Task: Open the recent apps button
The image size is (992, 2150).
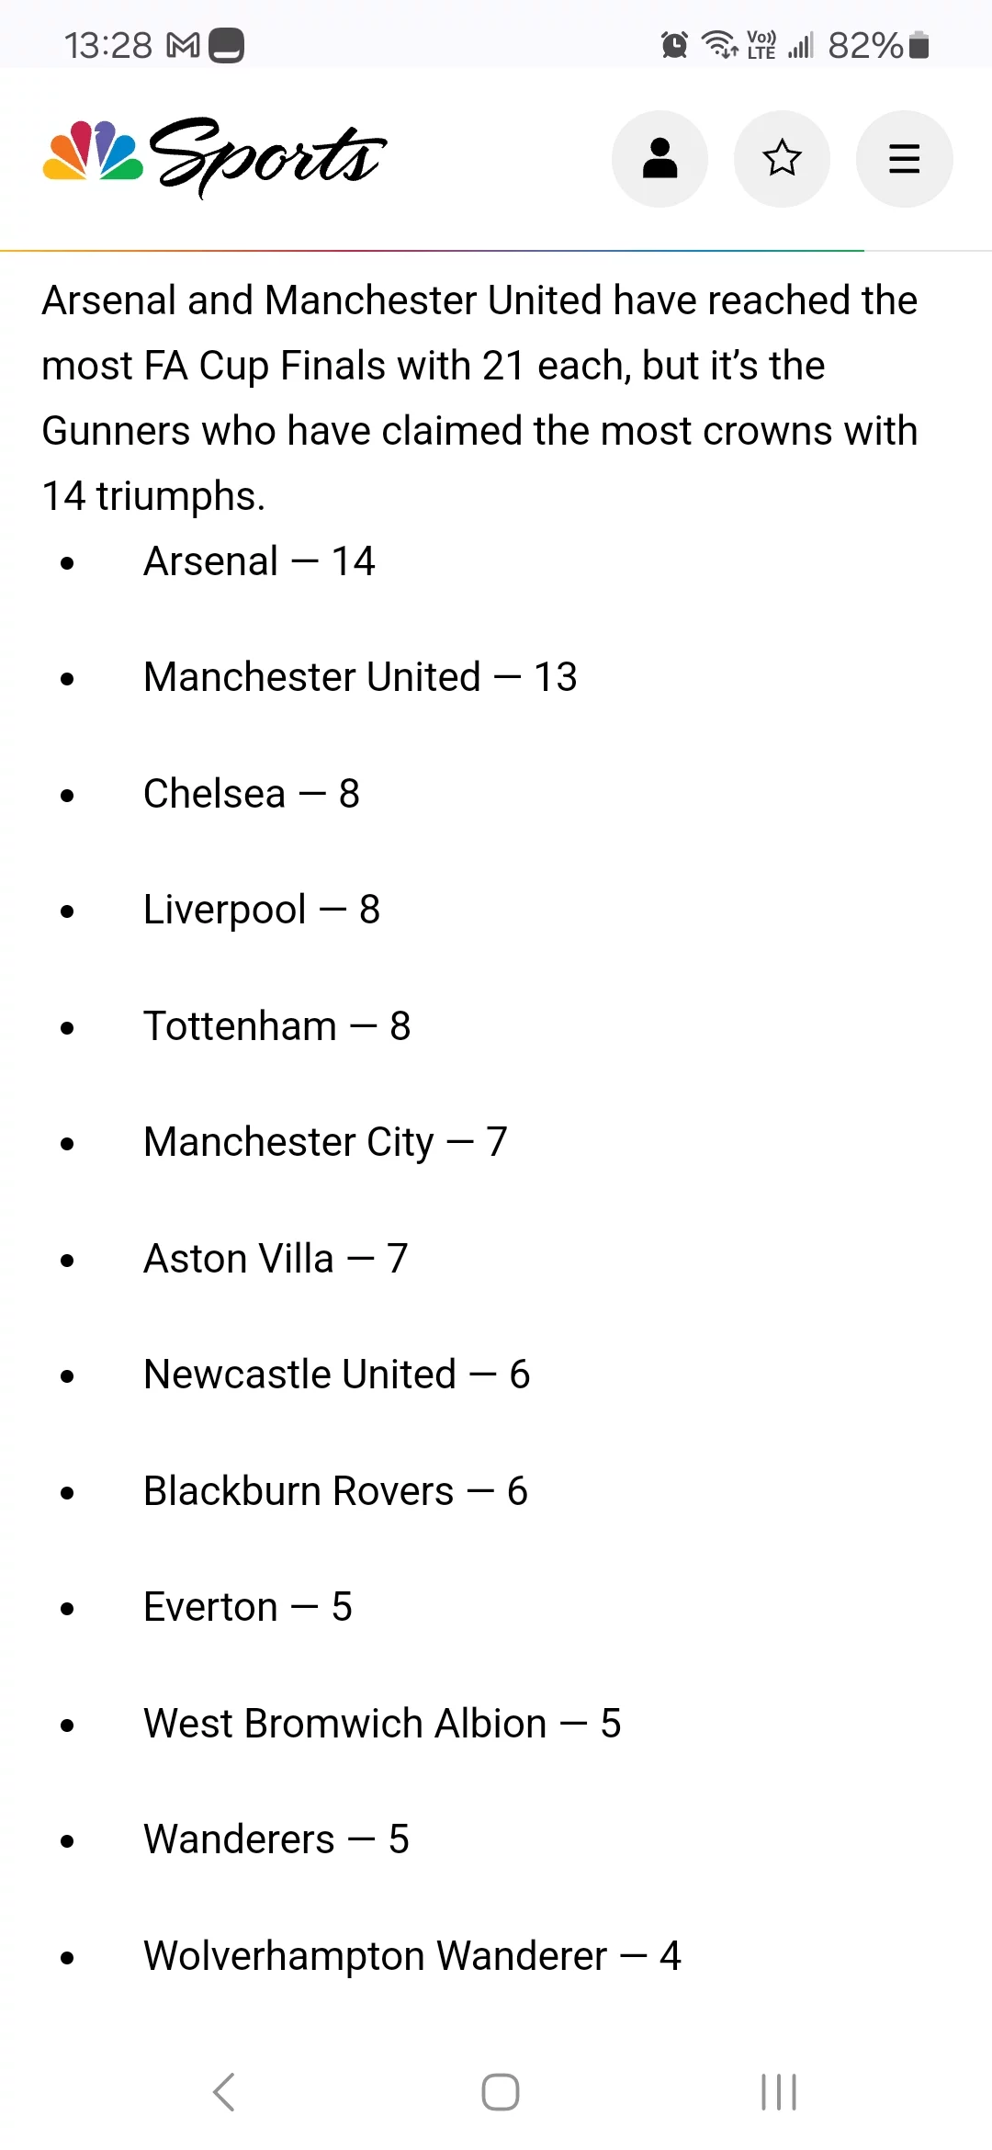Action: coord(779,2092)
